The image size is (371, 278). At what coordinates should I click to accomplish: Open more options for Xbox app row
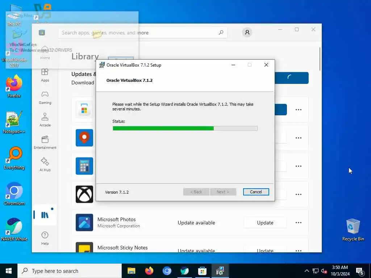pos(299,194)
